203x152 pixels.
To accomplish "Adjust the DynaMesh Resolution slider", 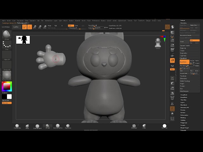I will point(187,66).
